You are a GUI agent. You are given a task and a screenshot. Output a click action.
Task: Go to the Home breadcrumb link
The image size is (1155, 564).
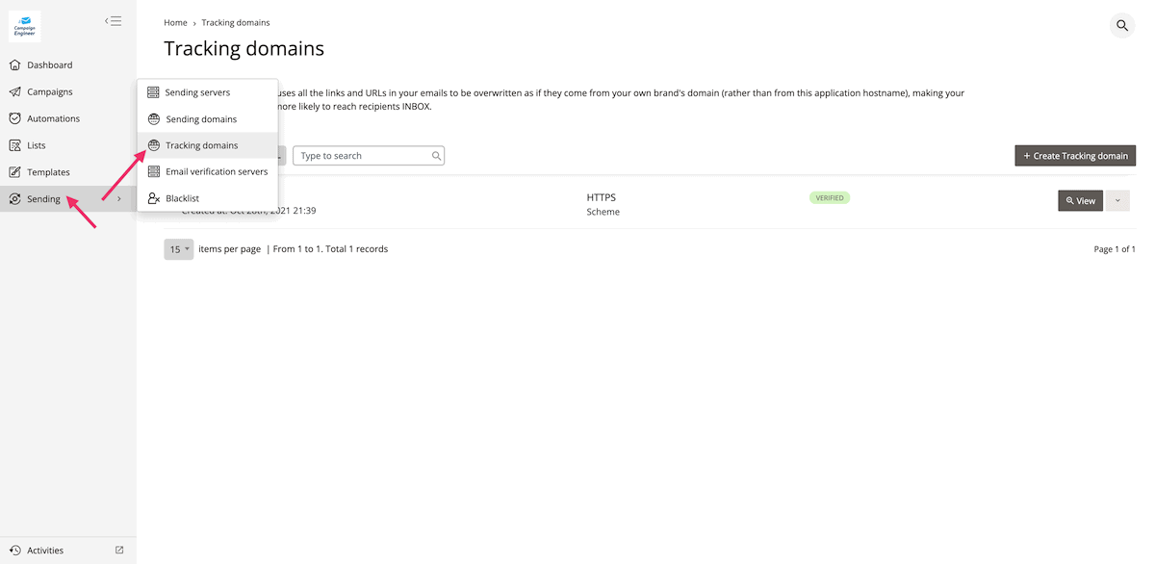(175, 22)
